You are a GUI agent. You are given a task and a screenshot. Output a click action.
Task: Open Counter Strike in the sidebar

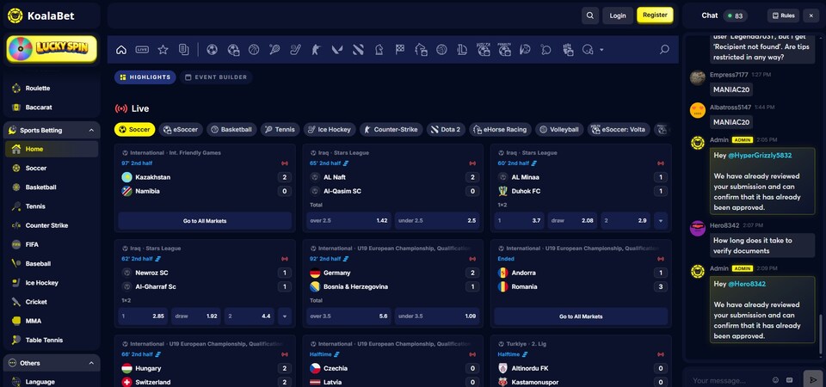click(x=52, y=225)
